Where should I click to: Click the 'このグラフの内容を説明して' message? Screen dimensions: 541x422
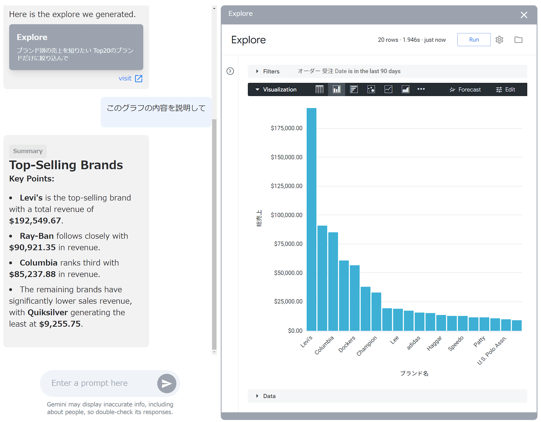pos(156,108)
